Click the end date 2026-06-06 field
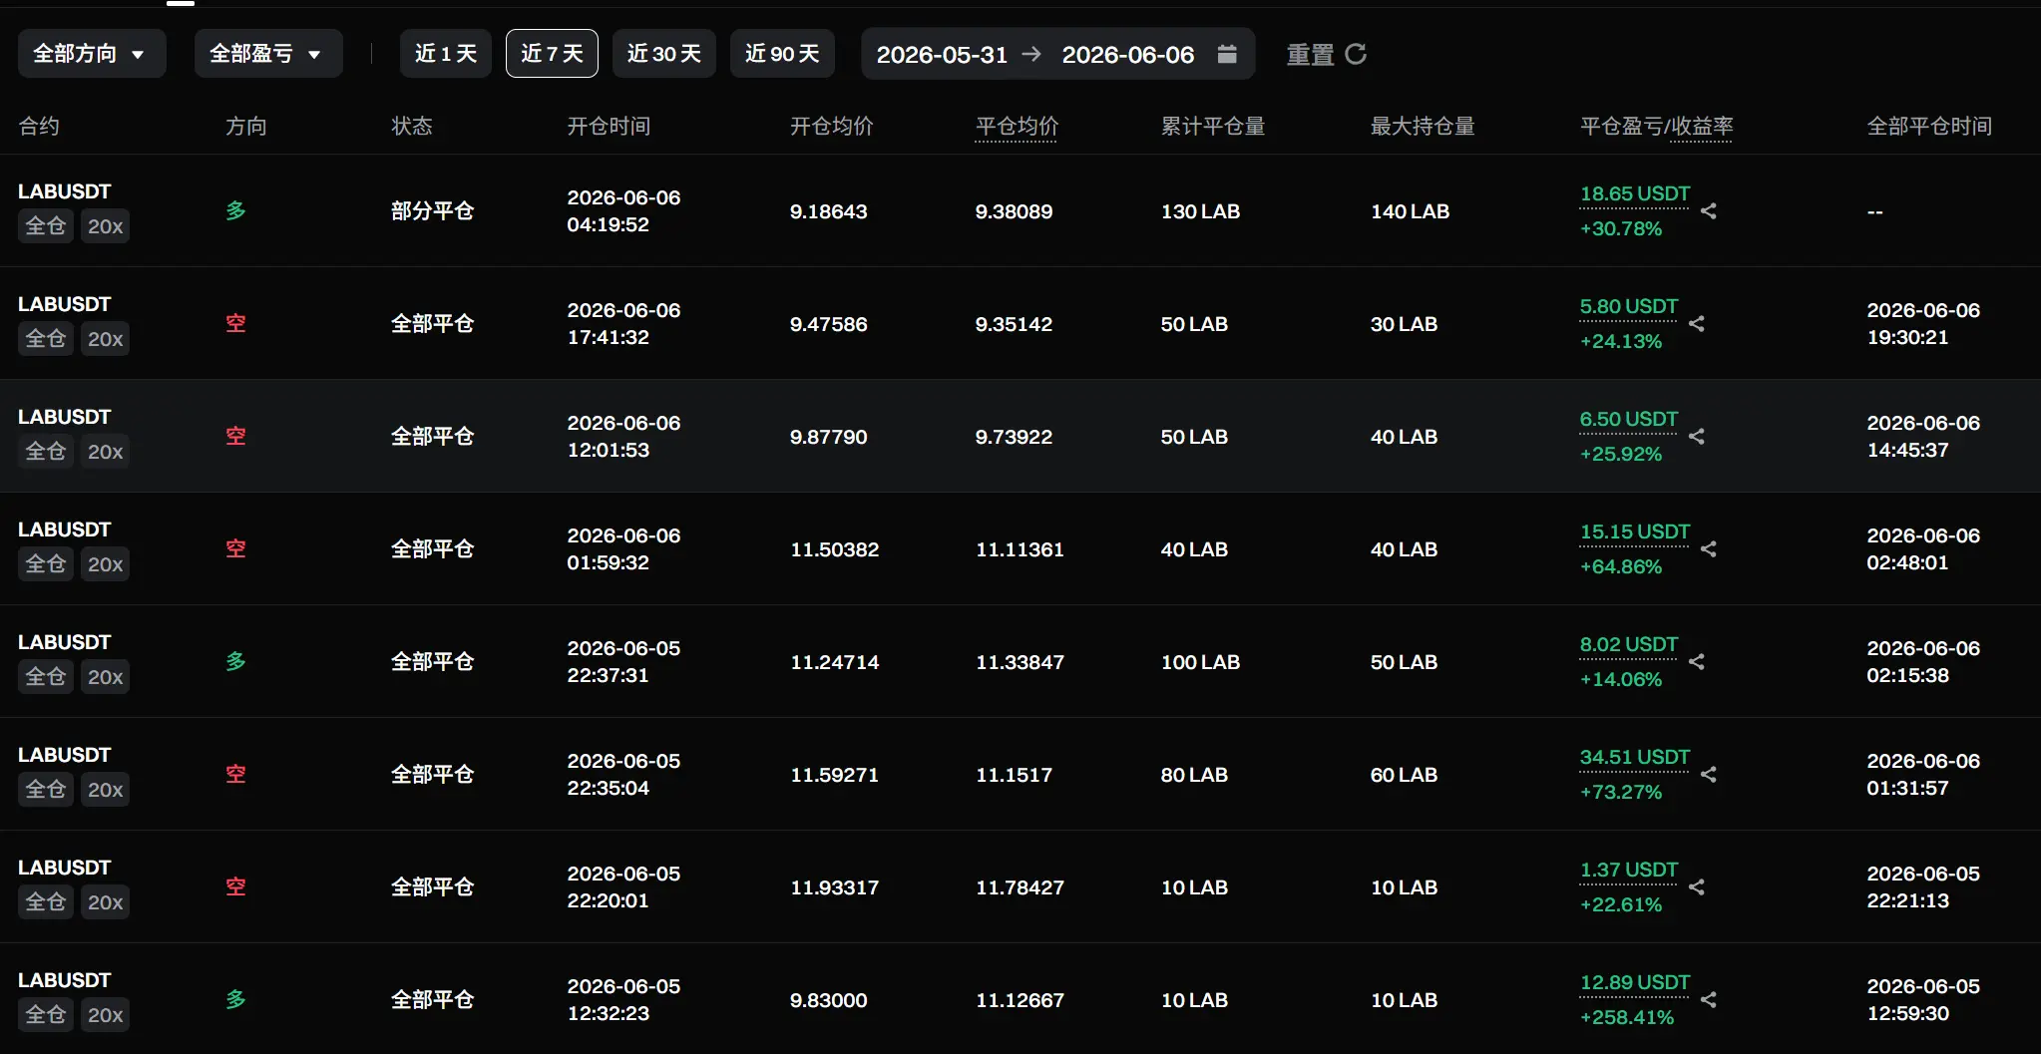Image resolution: width=2041 pixels, height=1054 pixels. [1127, 55]
